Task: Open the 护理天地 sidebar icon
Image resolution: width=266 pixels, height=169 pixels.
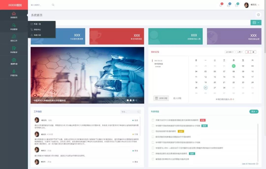Action: click(x=14, y=71)
